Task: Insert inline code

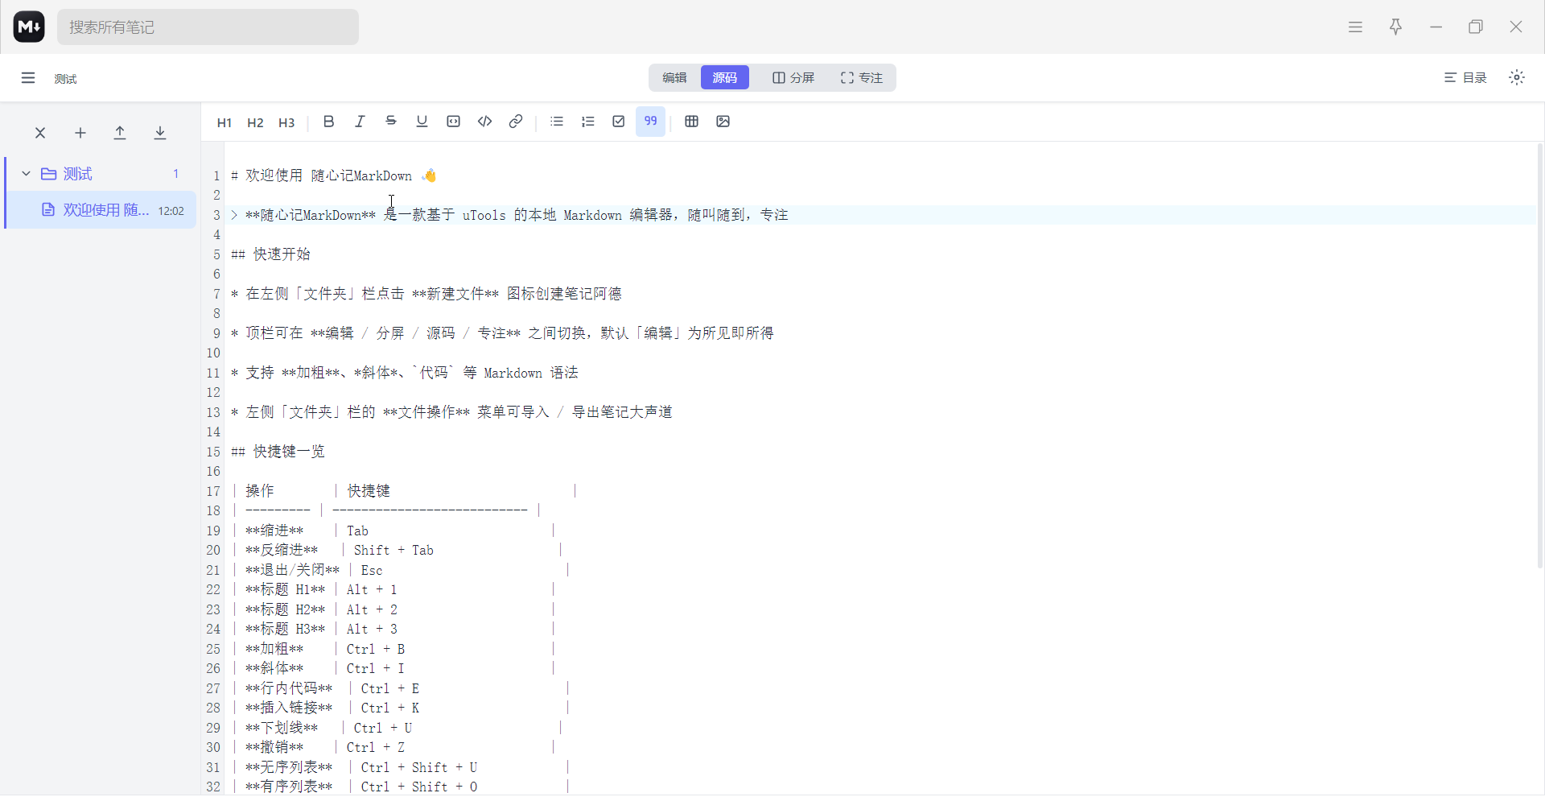Action: [x=484, y=122]
